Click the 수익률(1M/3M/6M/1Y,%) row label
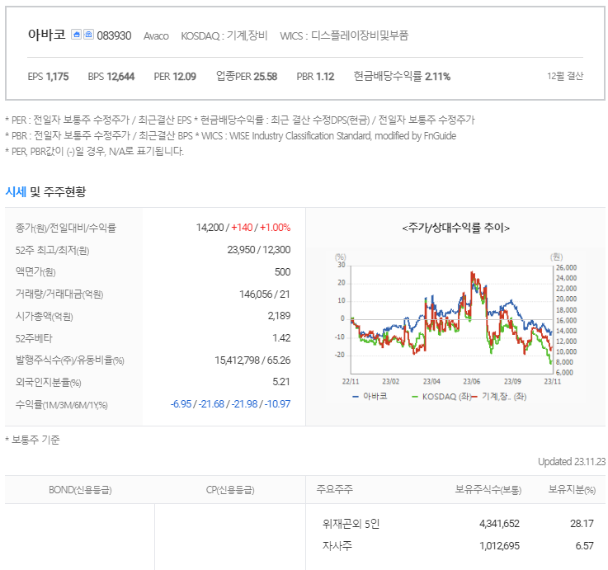Screen dimensions: 608x570 pos(61,405)
